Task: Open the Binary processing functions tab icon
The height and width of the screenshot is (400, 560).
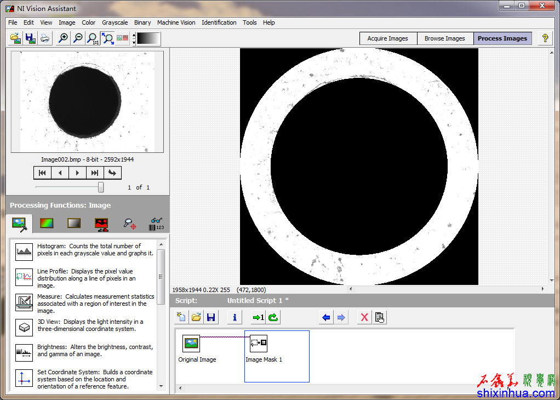Action: coord(101,224)
